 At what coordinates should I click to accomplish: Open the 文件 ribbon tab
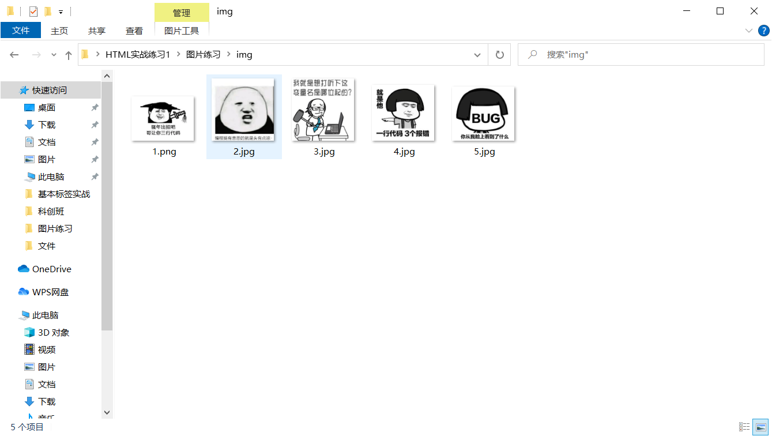tap(21, 31)
